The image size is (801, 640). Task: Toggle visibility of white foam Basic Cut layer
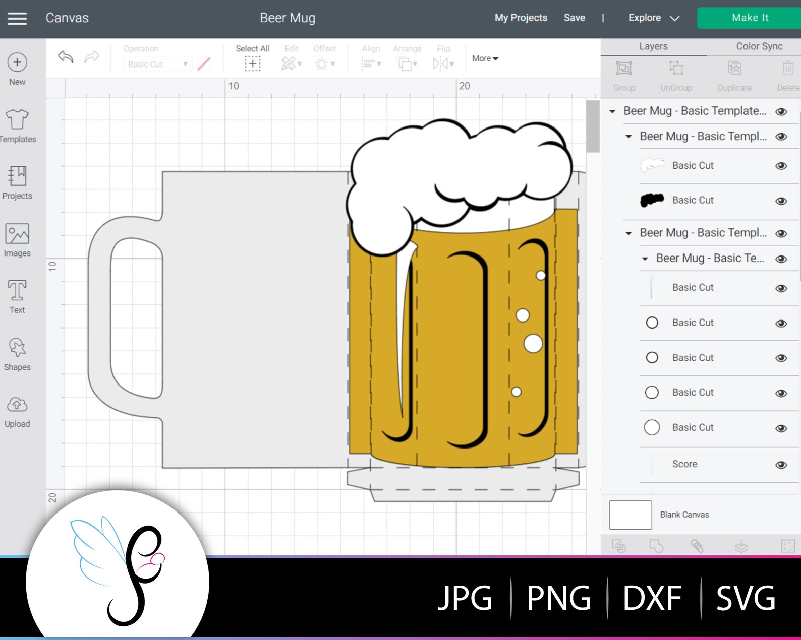pyautogui.click(x=781, y=166)
